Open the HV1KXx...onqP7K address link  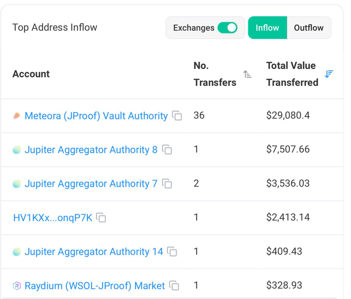tap(53, 218)
